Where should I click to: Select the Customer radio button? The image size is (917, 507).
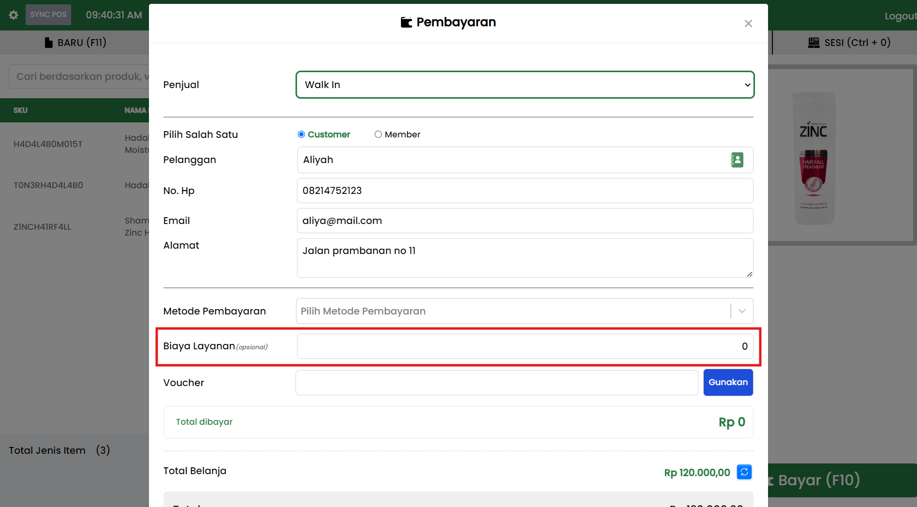point(301,134)
